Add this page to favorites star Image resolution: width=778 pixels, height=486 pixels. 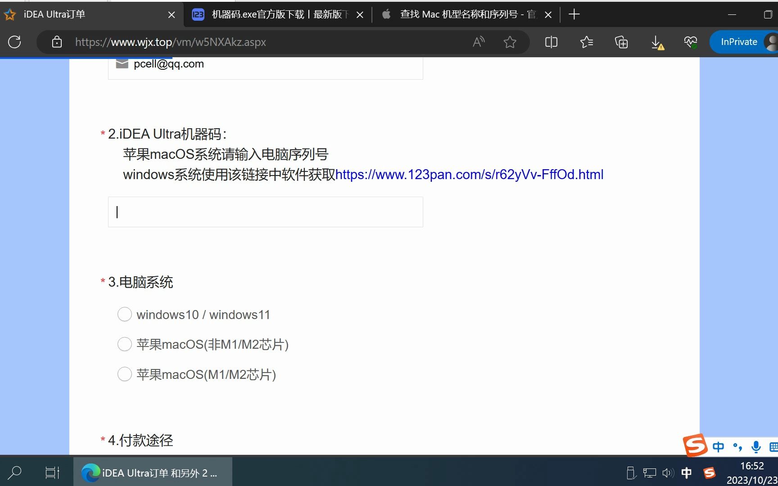510,42
